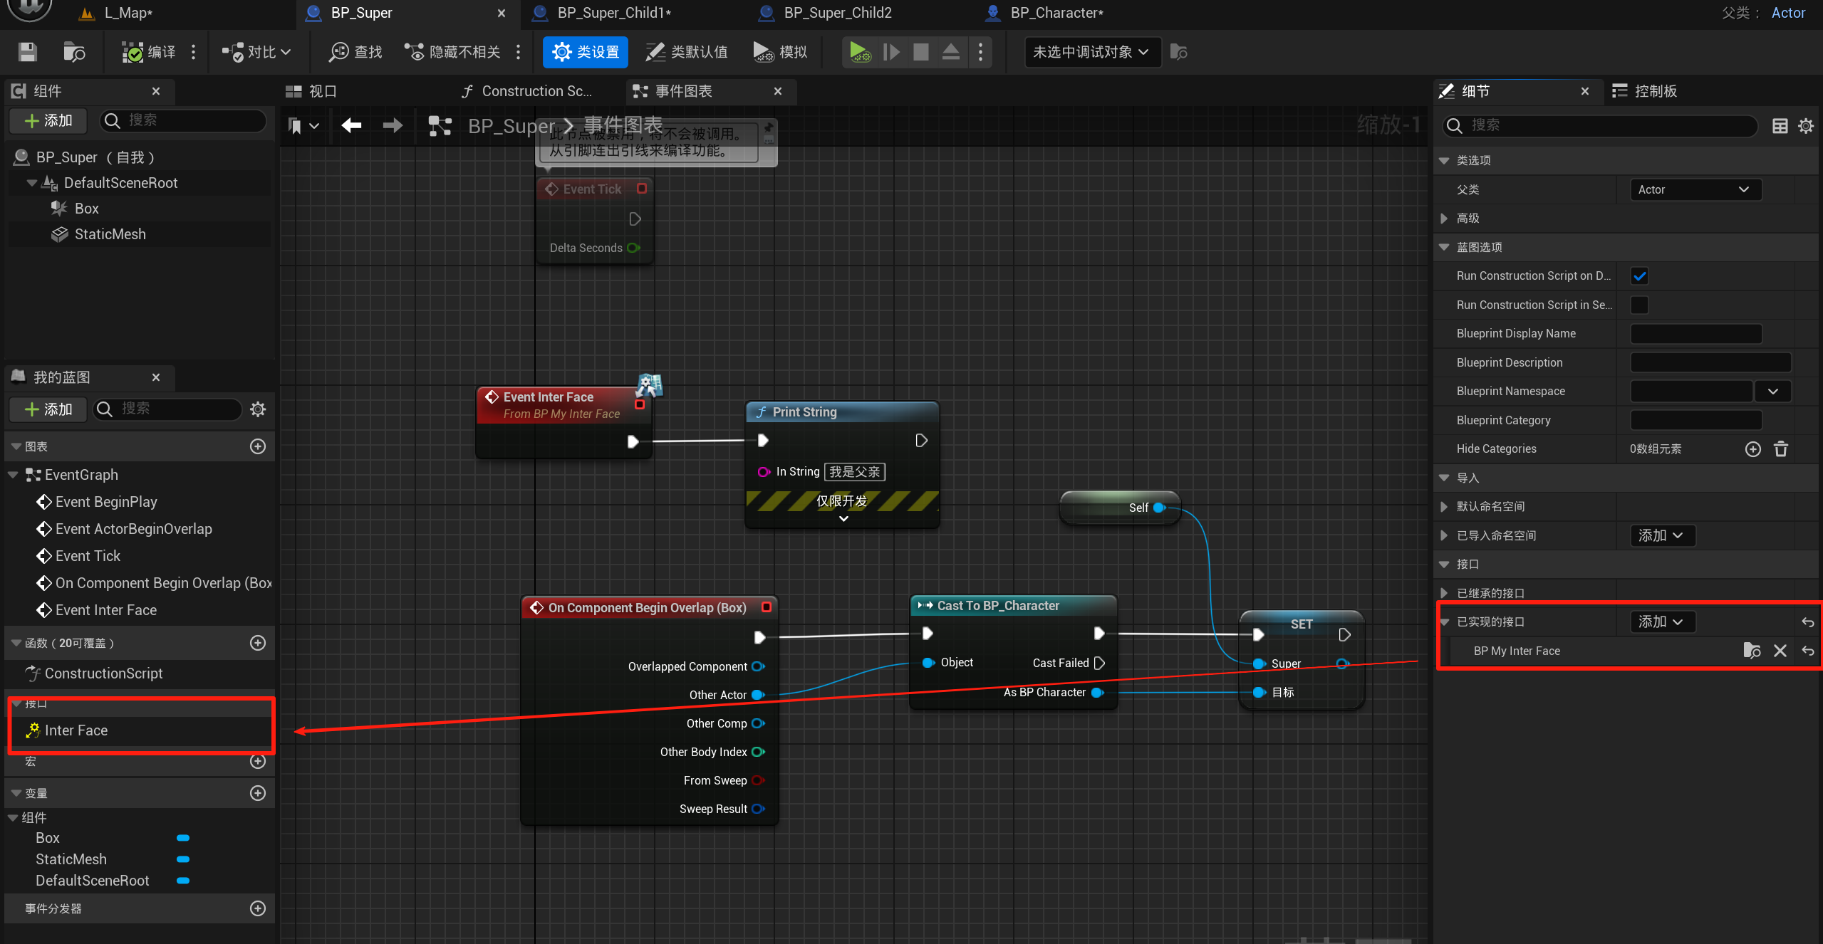Toggle Run Construction Script on Drag checkbox

click(x=1639, y=276)
